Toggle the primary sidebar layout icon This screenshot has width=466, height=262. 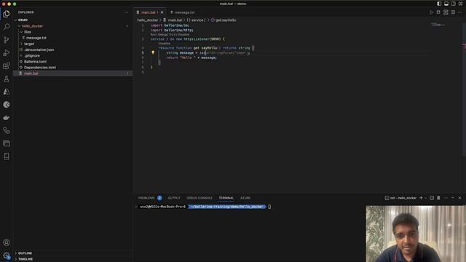click(x=439, y=4)
